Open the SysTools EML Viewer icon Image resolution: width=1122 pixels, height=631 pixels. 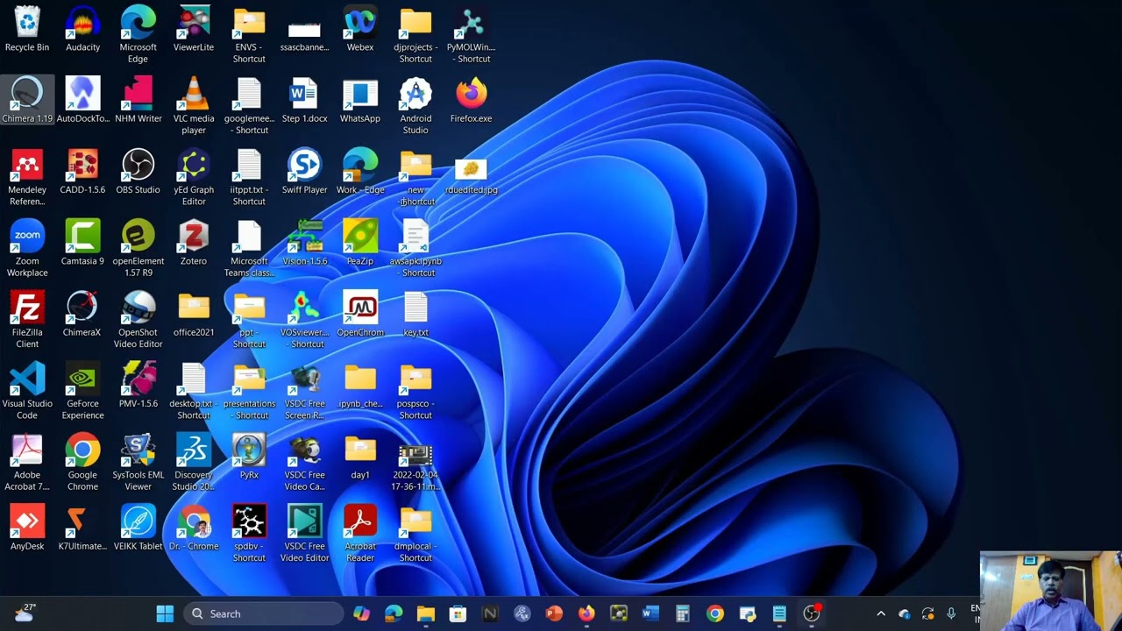[x=138, y=462]
